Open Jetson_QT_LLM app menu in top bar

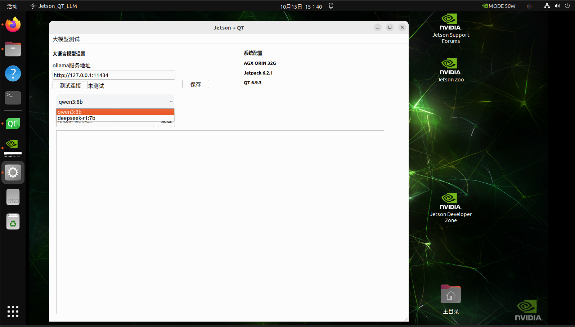(x=54, y=6)
